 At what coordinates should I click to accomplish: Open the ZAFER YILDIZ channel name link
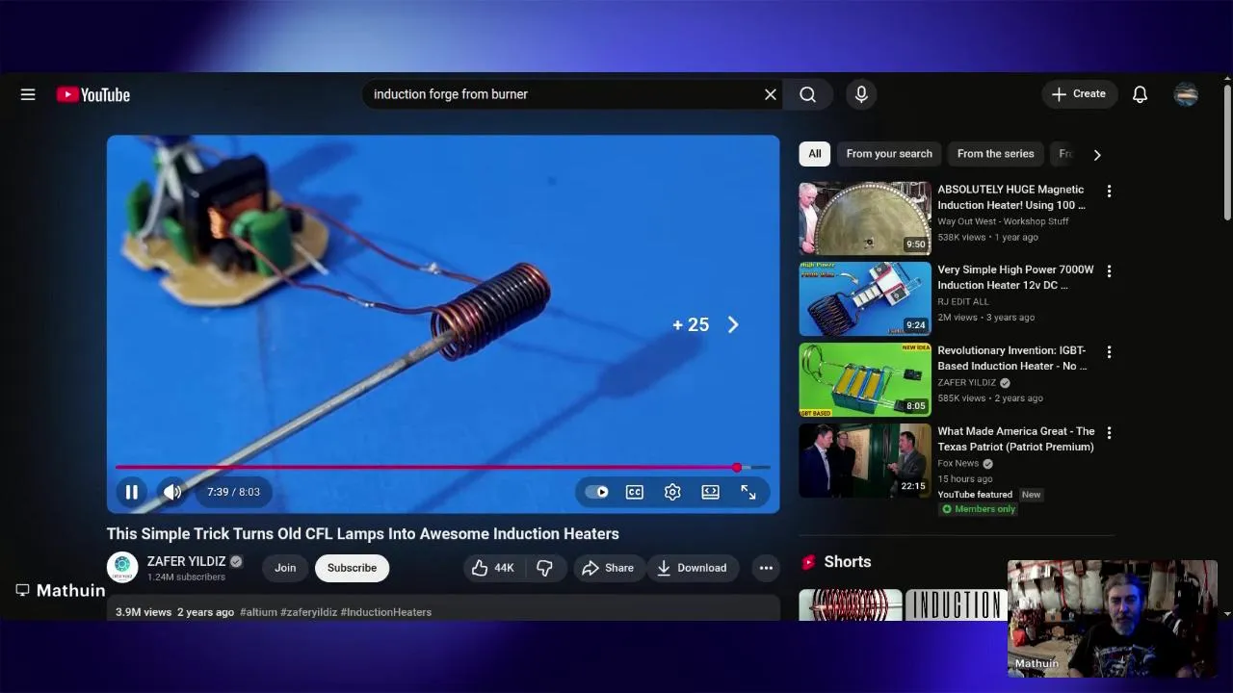[187, 561]
